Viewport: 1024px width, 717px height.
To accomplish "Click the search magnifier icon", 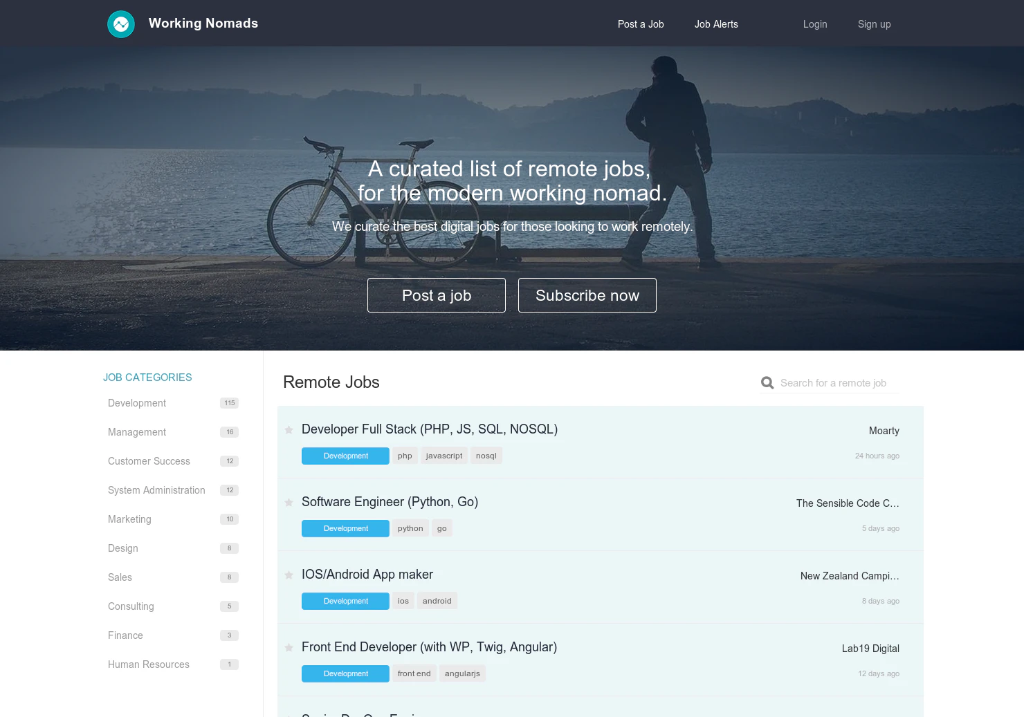I will tap(767, 382).
